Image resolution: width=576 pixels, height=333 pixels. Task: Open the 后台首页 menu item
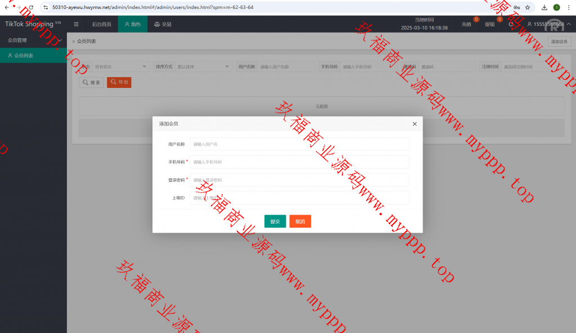point(101,24)
